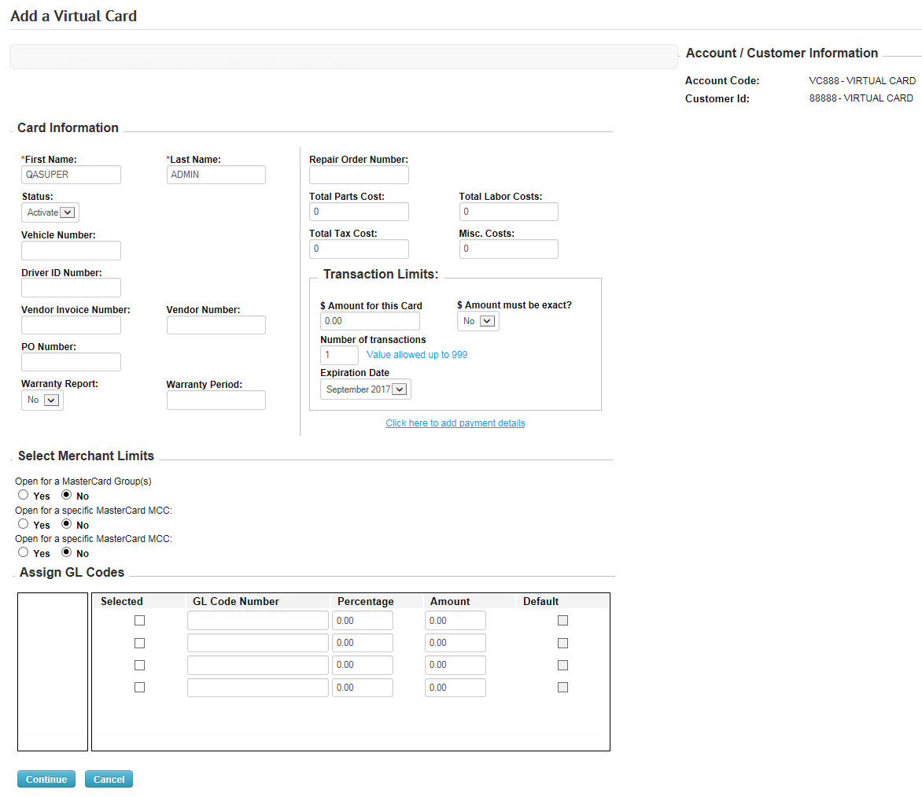922x797 pixels.
Task: Open the Expiration Date dropdown
Action: tap(365, 389)
